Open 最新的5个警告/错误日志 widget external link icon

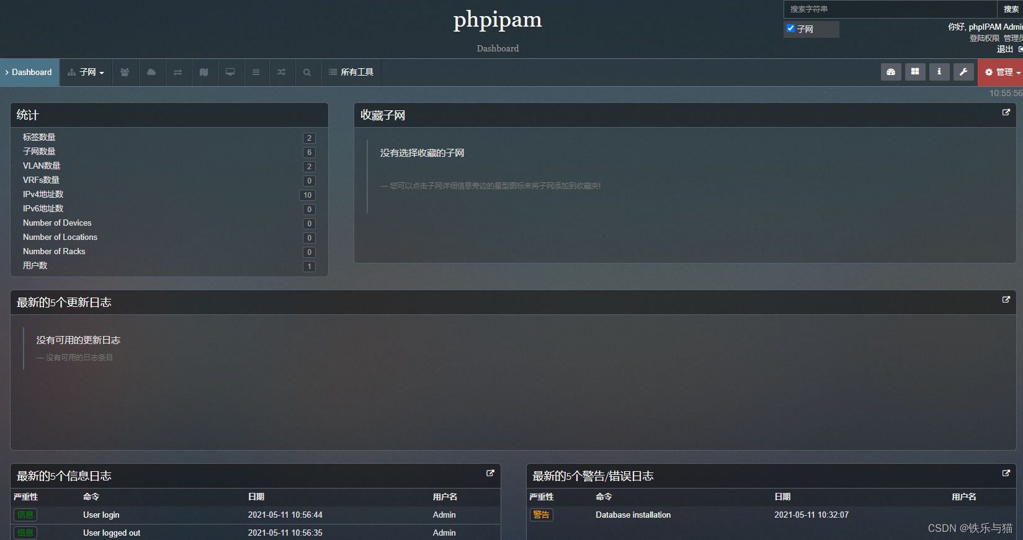(1006, 473)
